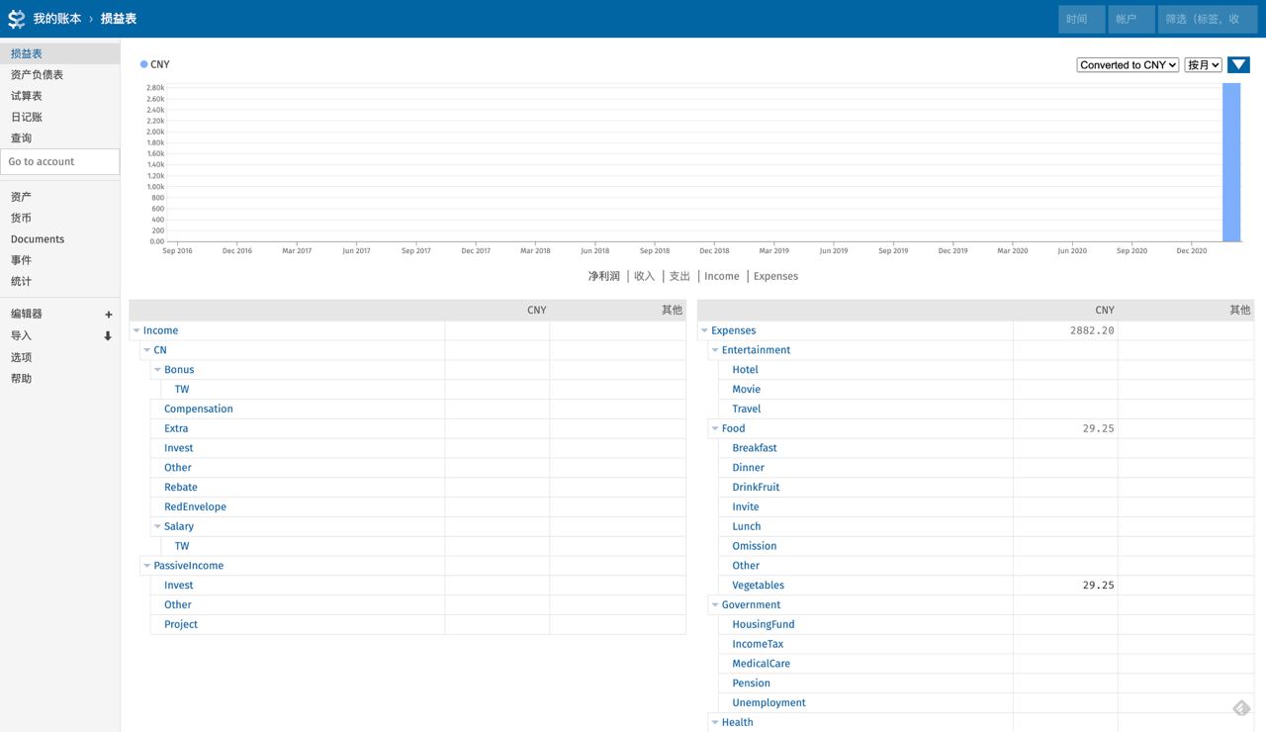Image resolution: width=1266 pixels, height=732 pixels.
Task: Open the 按月 interval dropdown
Action: [1203, 65]
